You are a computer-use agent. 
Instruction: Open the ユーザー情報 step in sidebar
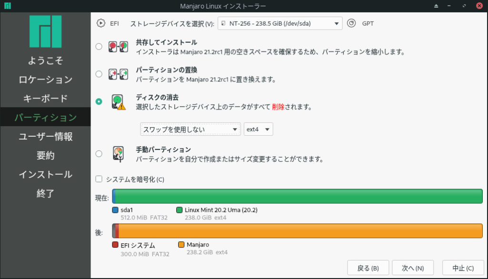45,137
